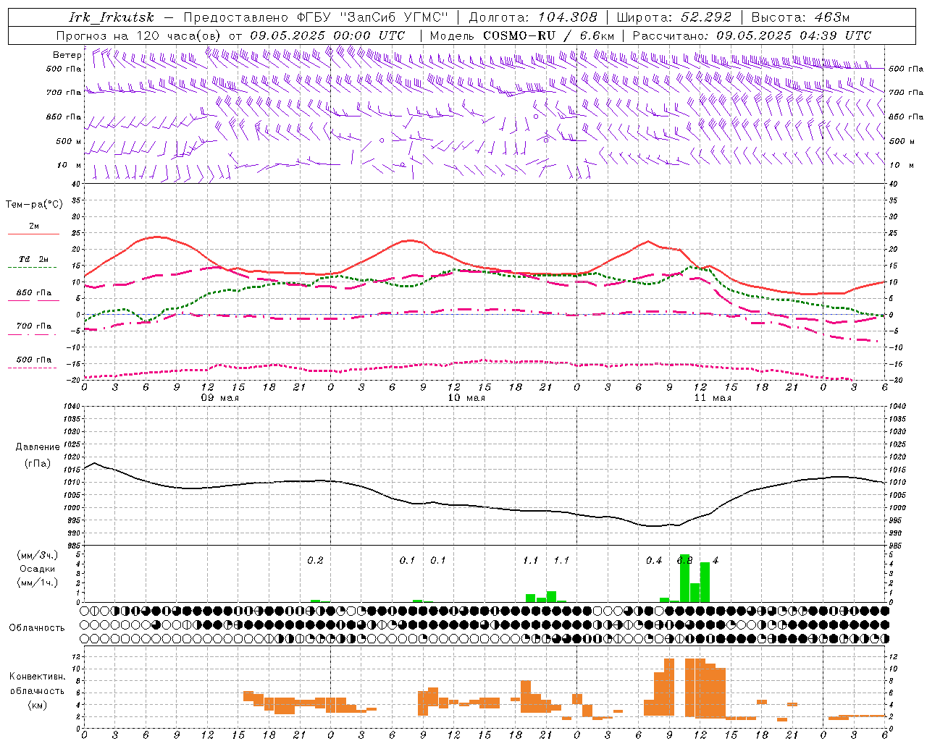
Task: Click the '09 мая' date label
Action: [x=220, y=398]
